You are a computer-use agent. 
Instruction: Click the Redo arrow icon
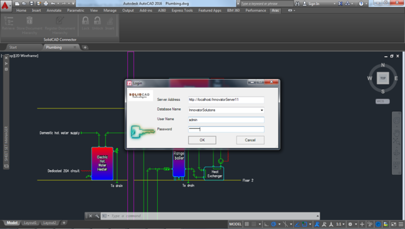(63, 4)
